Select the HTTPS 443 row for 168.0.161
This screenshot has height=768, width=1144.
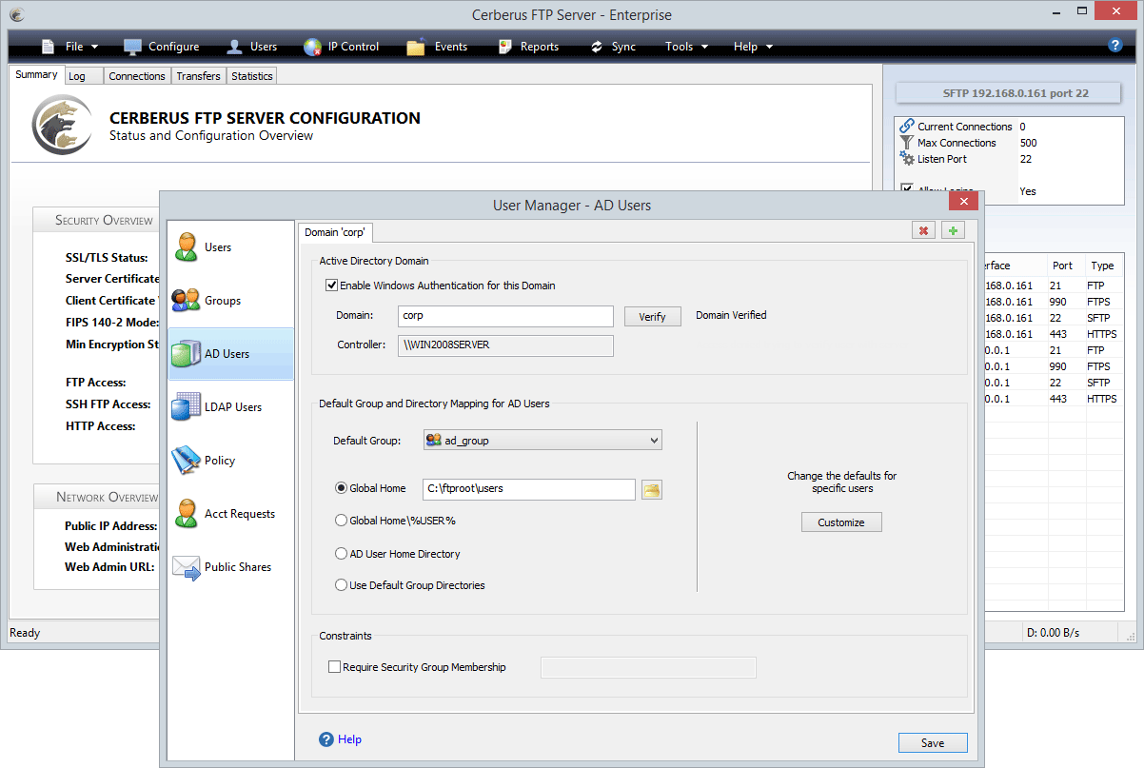[x=1054, y=334]
